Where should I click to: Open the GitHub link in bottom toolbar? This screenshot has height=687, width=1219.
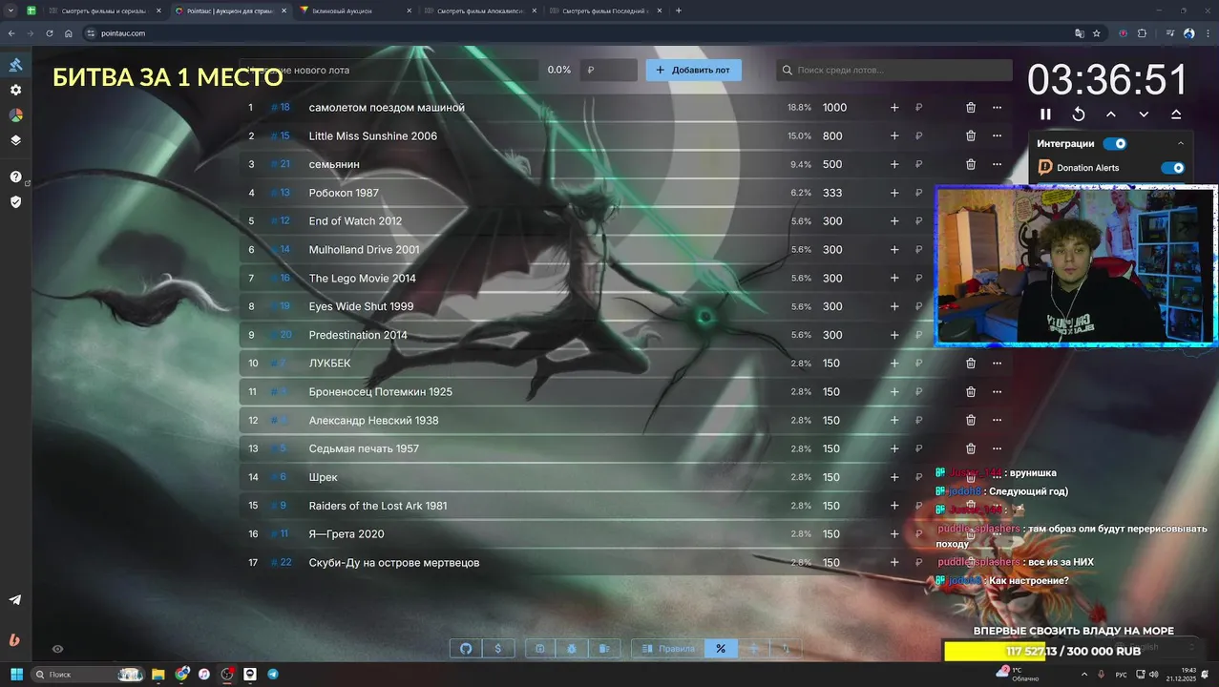pyautogui.click(x=466, y=649)
